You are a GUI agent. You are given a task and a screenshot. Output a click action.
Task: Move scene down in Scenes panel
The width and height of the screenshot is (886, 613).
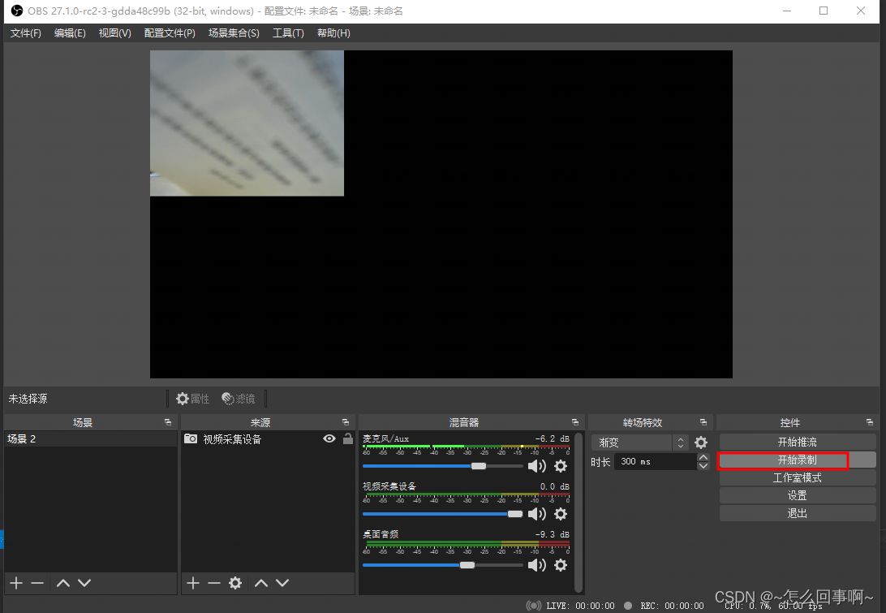tap(84, 583)
